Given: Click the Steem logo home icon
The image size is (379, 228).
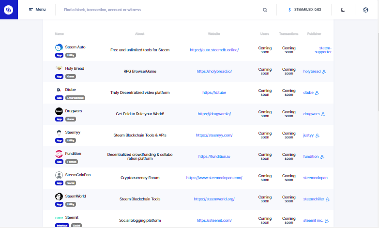Looking at the screenshot, I should coord(9,10).
